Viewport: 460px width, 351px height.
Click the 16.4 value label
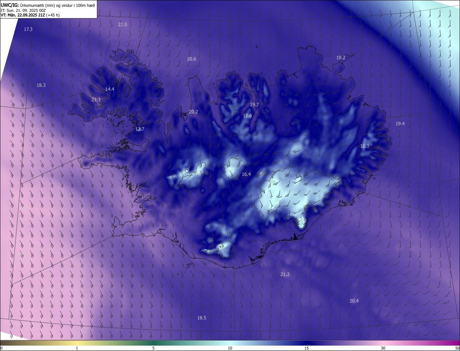(x=246, y=174)
